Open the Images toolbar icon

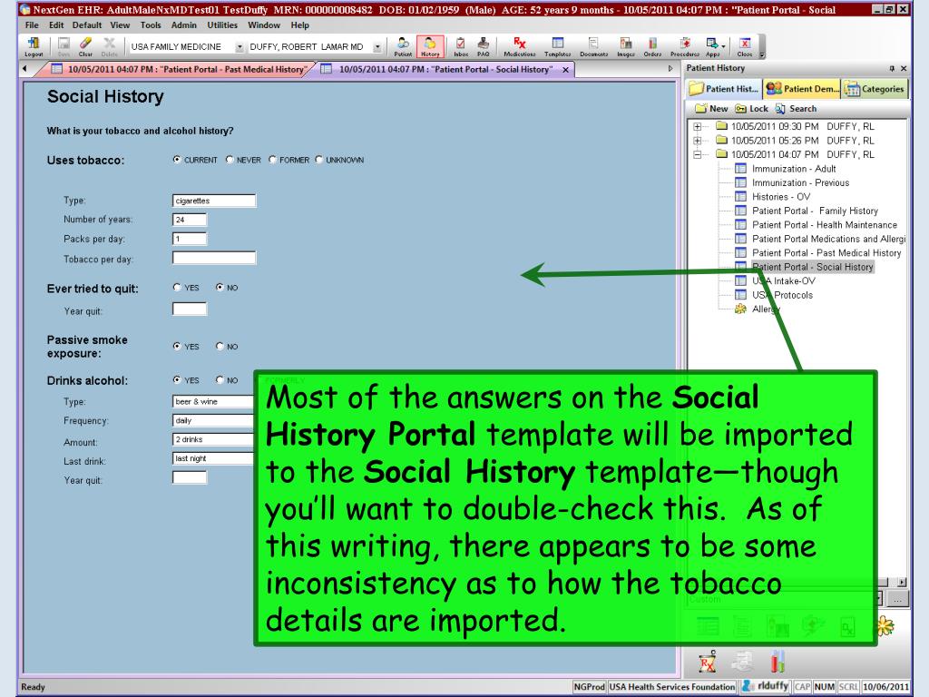click(626, 46)
